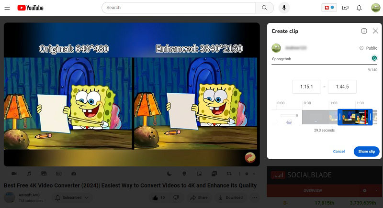The width and height of the screenshot is (383, 208).
Task: Open the account avatar in the top bar
Action: [x=376, y=8]
